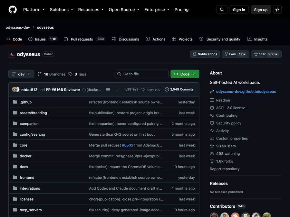
Task: Select the shield icon beside Security policy
Action: tap(212, 123)
